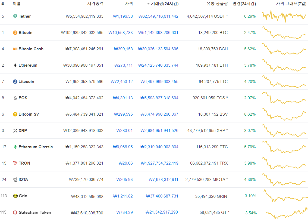Image resolution: width=308 pixels, height=219 pixels.
Task: Open the Gatechain Token name link
Action: (35, 212)
